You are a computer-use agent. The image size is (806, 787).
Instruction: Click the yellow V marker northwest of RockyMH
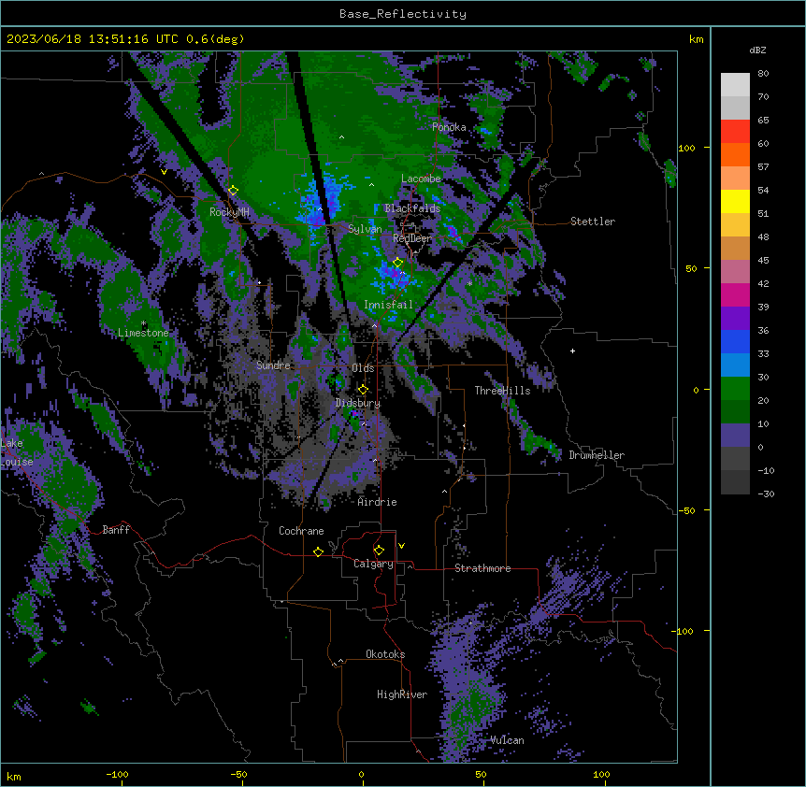tap(164, 172)
